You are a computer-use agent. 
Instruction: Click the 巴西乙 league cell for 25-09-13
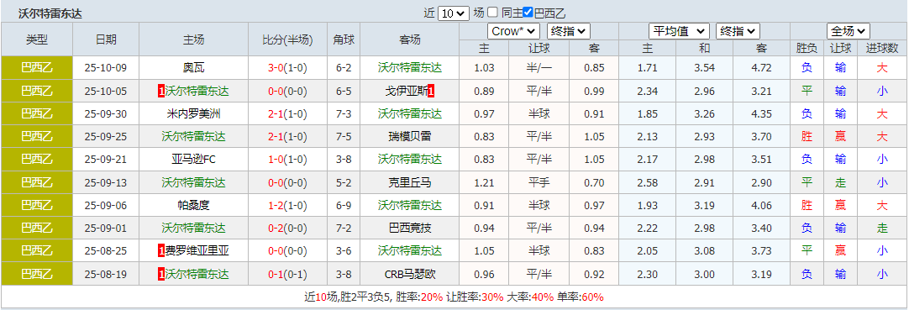[36, 182]
